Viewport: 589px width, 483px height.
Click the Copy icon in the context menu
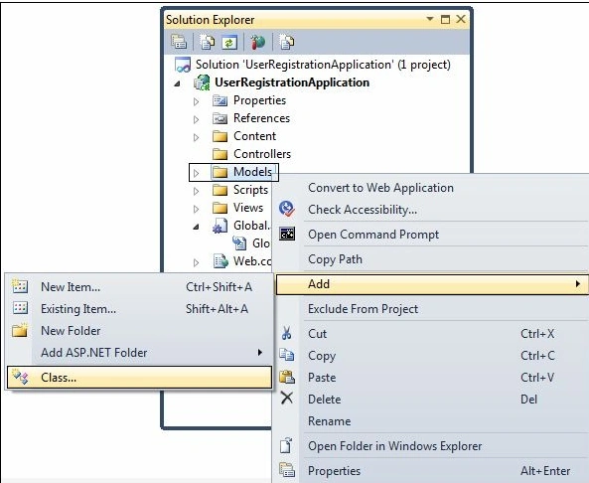(287, 355)
